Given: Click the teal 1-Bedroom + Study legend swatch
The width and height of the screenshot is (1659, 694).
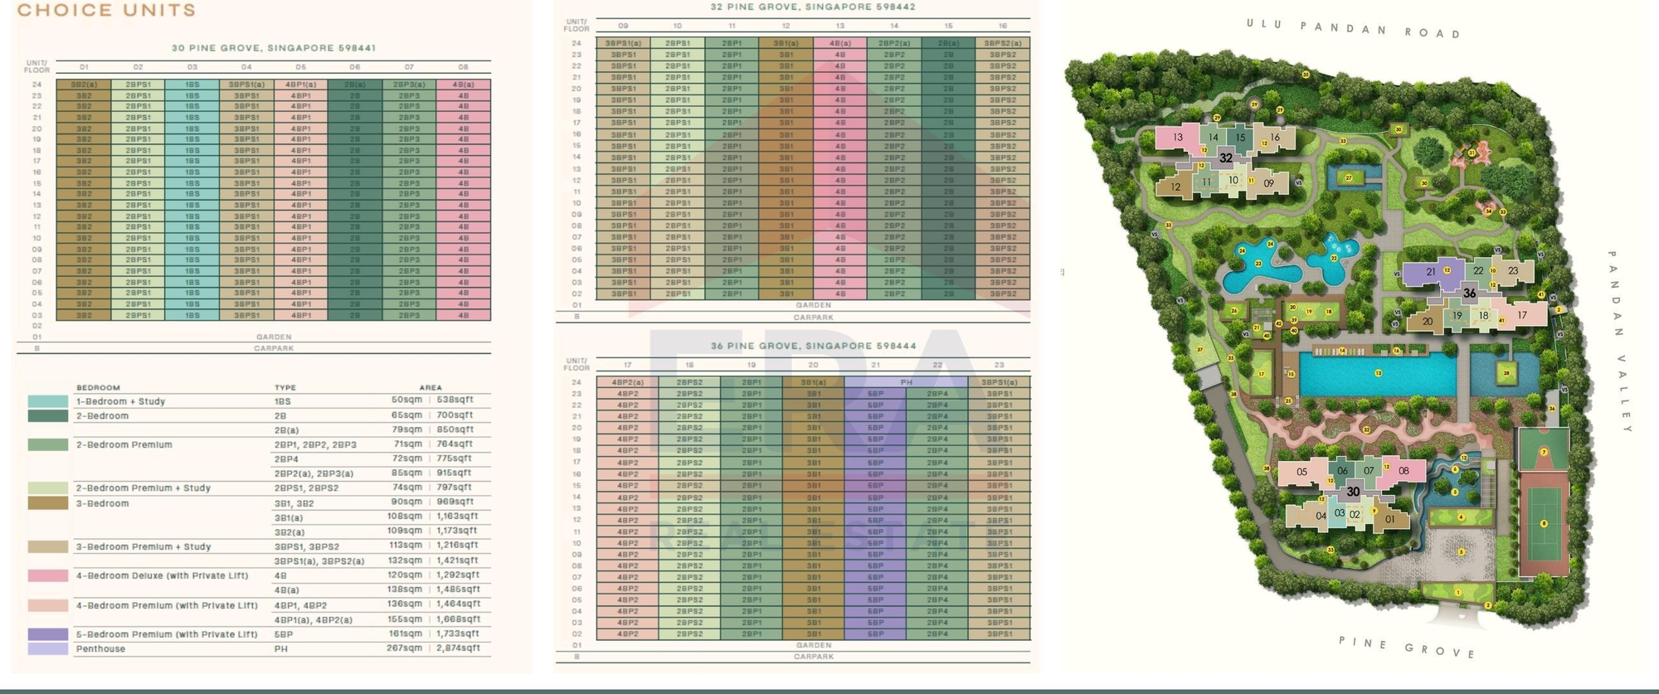Looking at the screenshot, I should [x=47, y=401].
